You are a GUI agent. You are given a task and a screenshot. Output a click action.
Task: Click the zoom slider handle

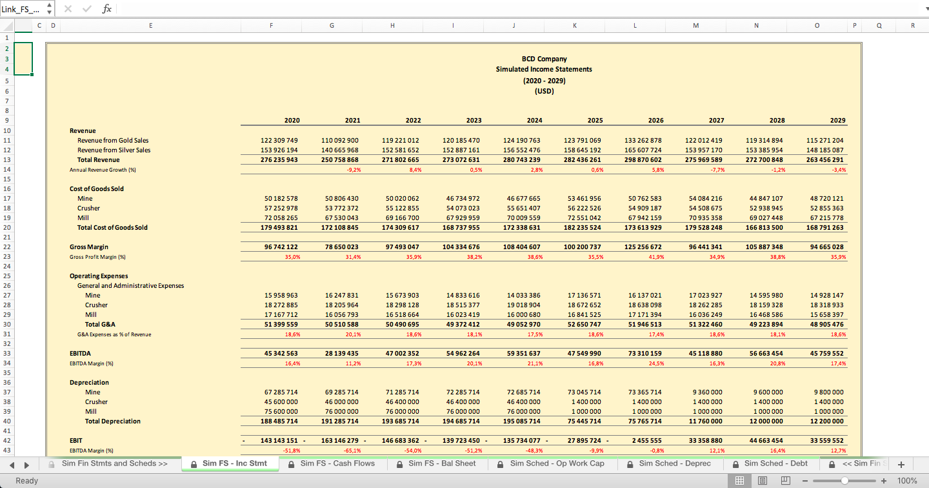(x=844, y=481)
